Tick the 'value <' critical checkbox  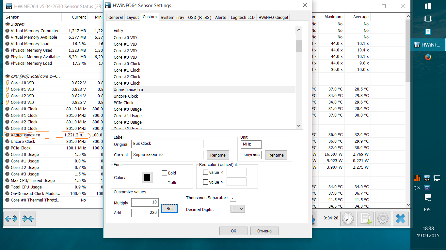click(206, 172)
